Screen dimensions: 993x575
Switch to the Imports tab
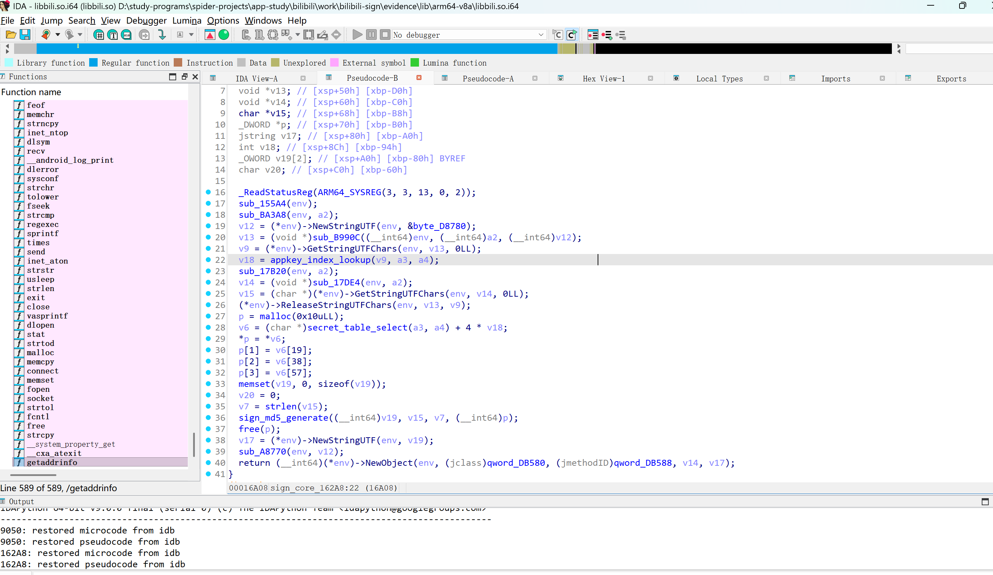tap(835, 79)
